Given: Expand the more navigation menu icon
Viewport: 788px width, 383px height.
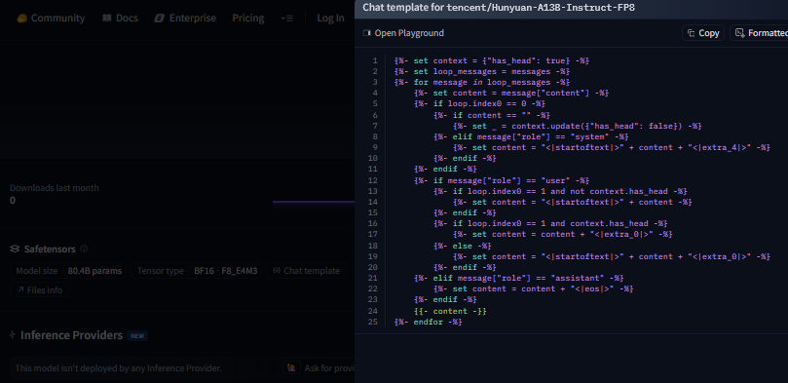Looking at the screenshot, I should (x=287, y=19).
